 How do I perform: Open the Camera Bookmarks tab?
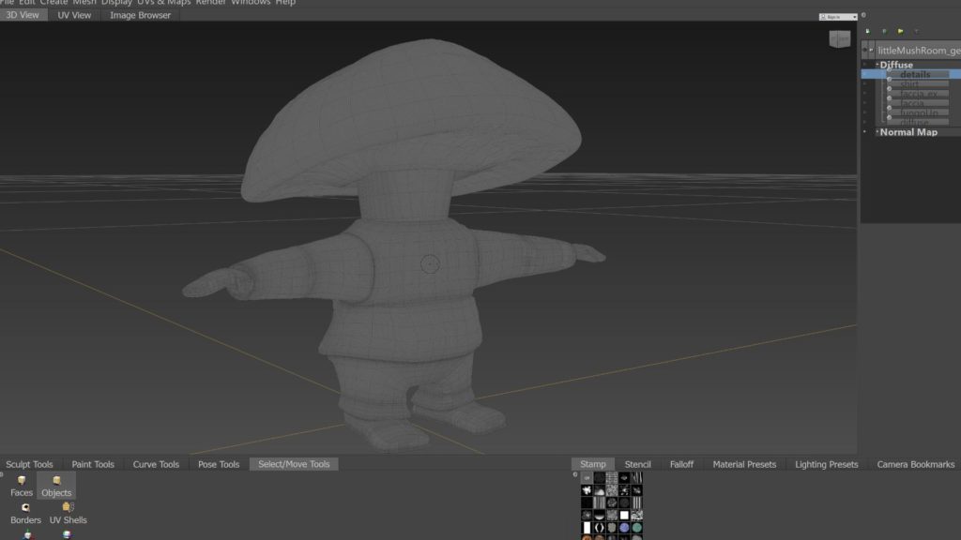tap(916, 464)
